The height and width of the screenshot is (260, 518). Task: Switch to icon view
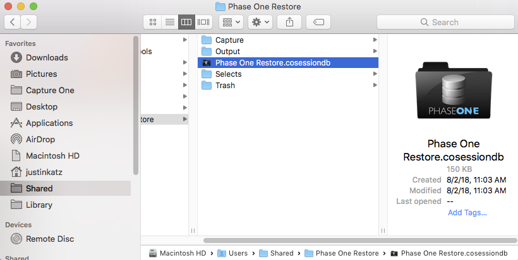153,22
